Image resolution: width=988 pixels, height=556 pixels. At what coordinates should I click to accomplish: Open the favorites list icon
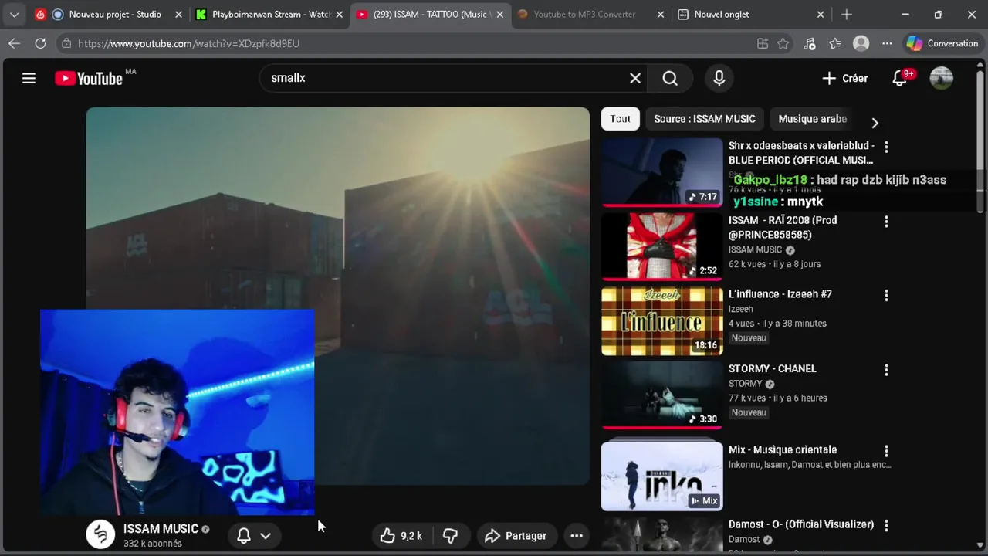835,43
